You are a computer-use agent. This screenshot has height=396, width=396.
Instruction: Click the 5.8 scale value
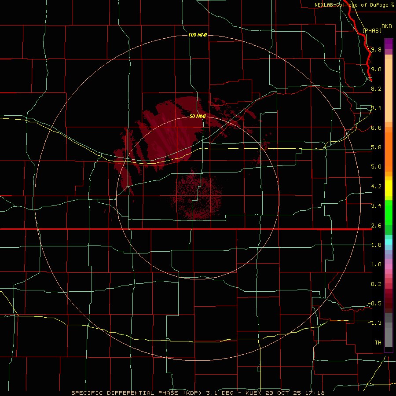(x=376, y=147)
